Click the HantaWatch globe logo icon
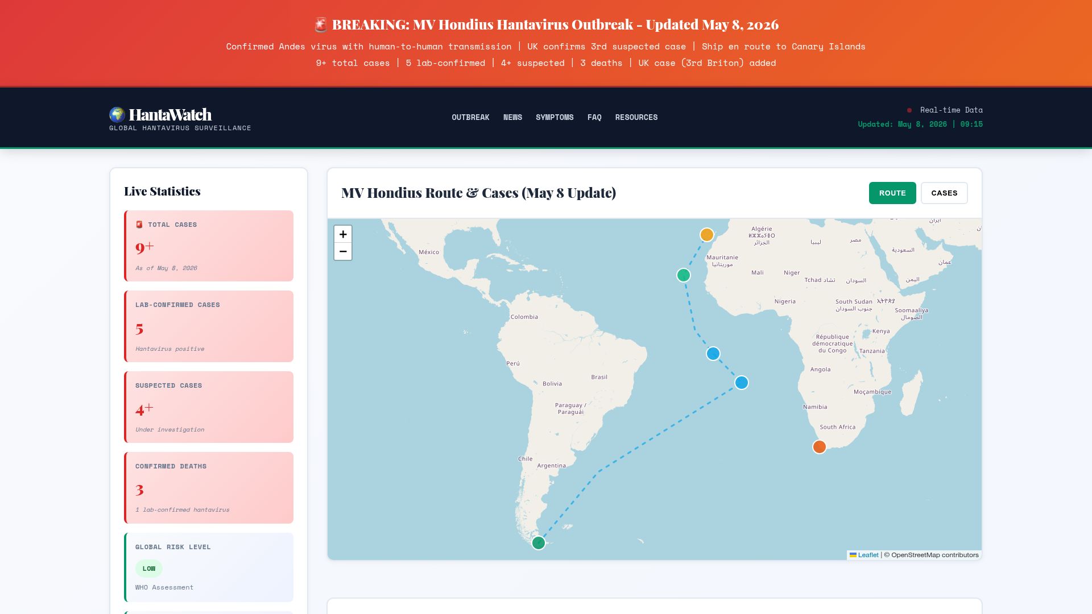 click(117, 115)
